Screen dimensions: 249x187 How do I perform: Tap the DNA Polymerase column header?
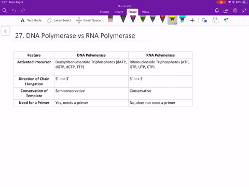(x=91, y=55)
